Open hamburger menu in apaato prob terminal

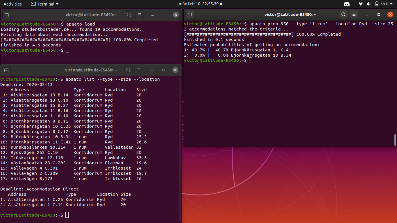click(x=354, y=15)
